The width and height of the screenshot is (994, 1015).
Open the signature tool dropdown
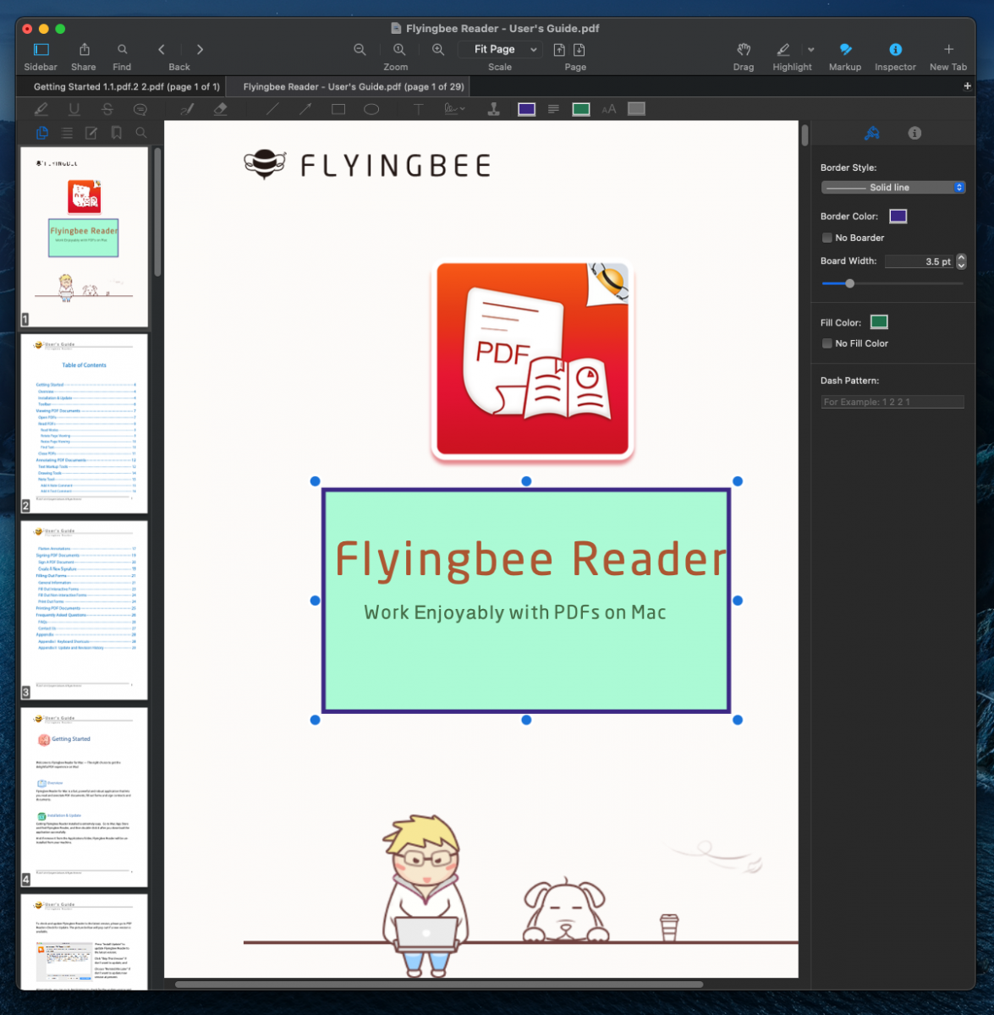455,109
